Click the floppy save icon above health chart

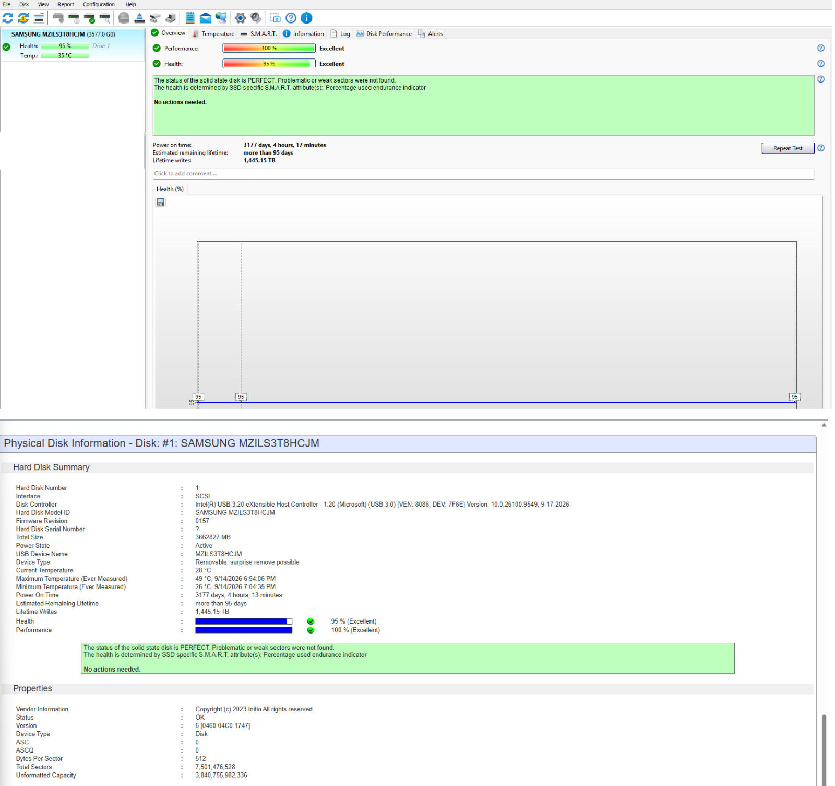click(x=161, y=202)
